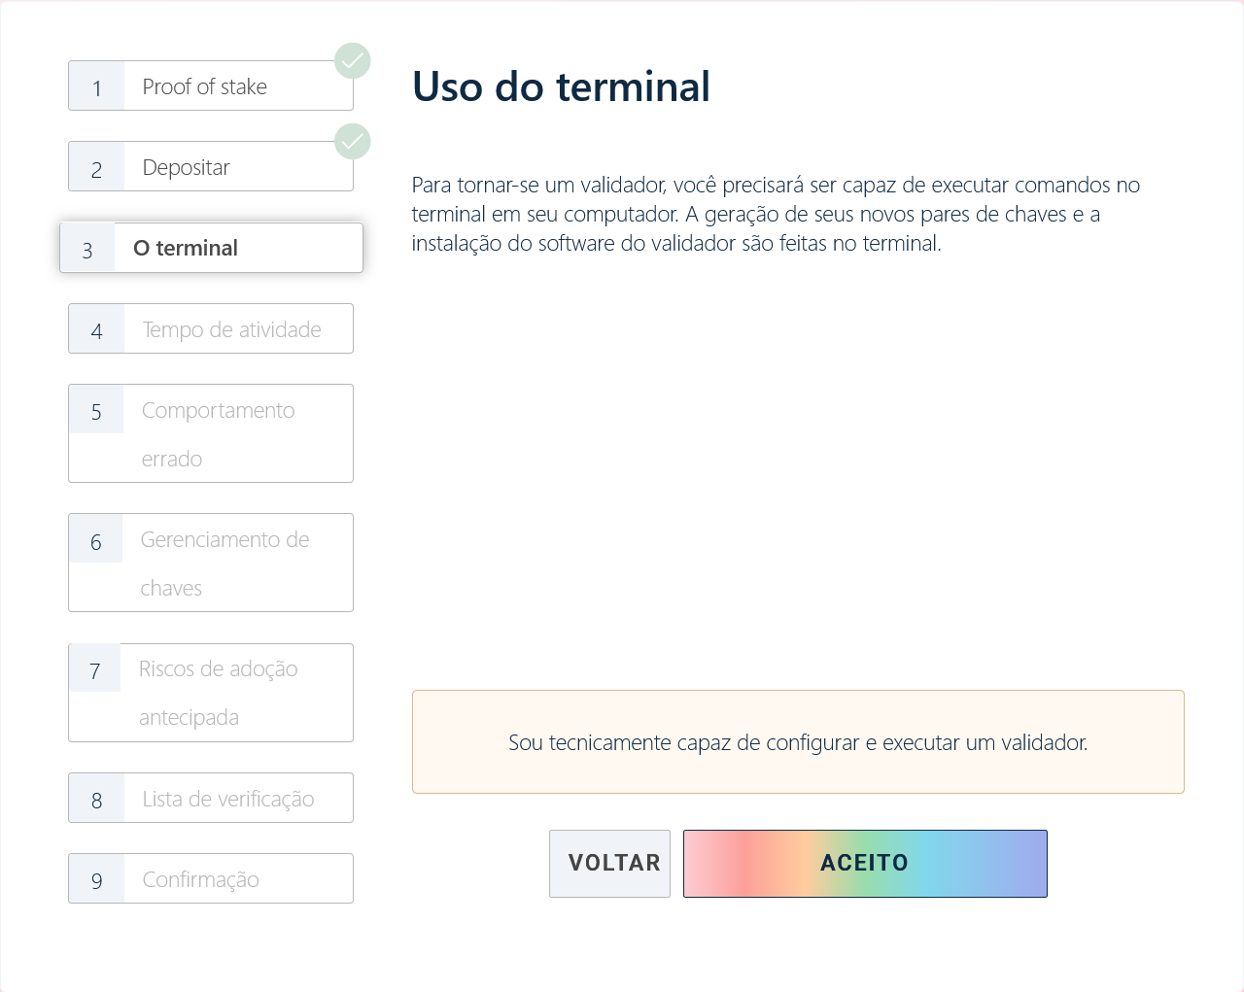Click the Uso do terminal heading
The width and height of the screenshot is (1244, 992).
click(561, 86)
